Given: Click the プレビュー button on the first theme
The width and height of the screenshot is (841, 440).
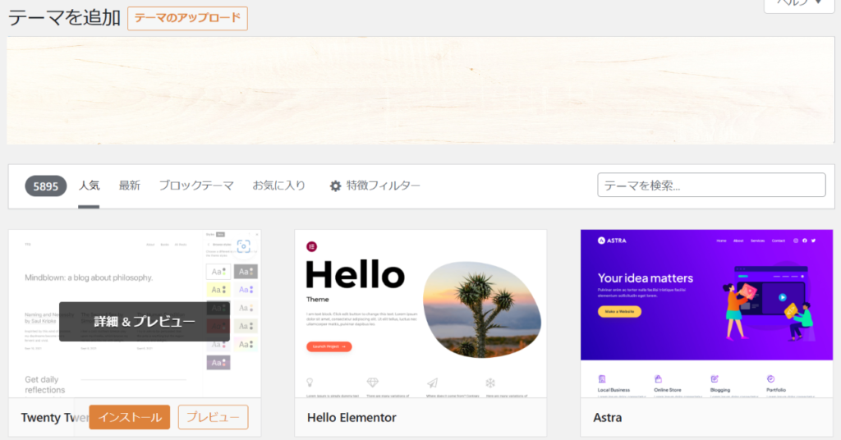Looking at the screenshot, I should [213, 417].
